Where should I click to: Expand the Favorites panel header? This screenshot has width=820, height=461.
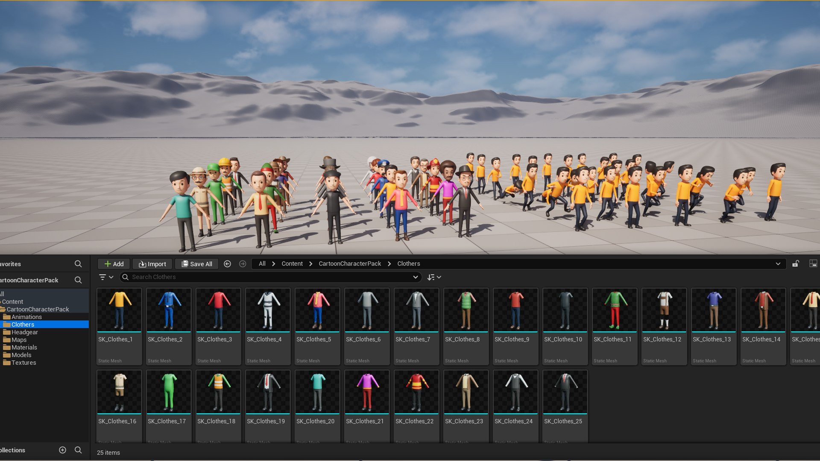coord(11,264)
